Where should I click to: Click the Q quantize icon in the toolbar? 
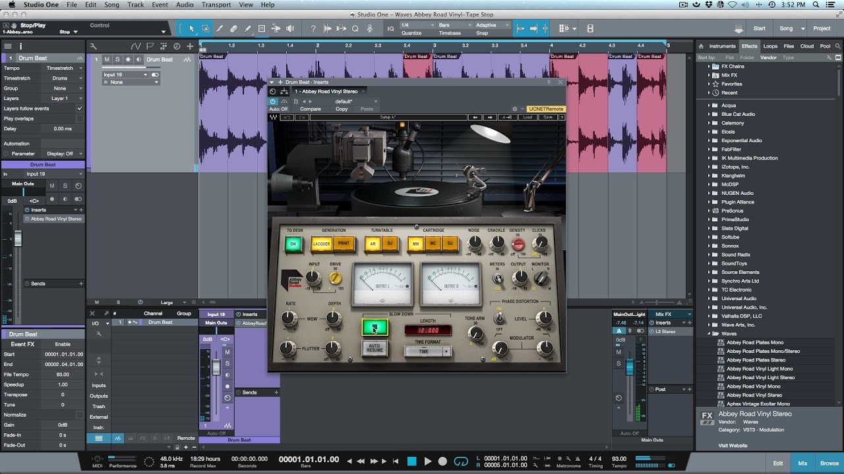355,28
